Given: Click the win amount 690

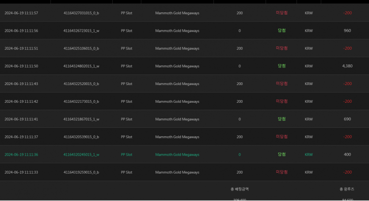Looking at the screenshot, I should coord(347,119).
